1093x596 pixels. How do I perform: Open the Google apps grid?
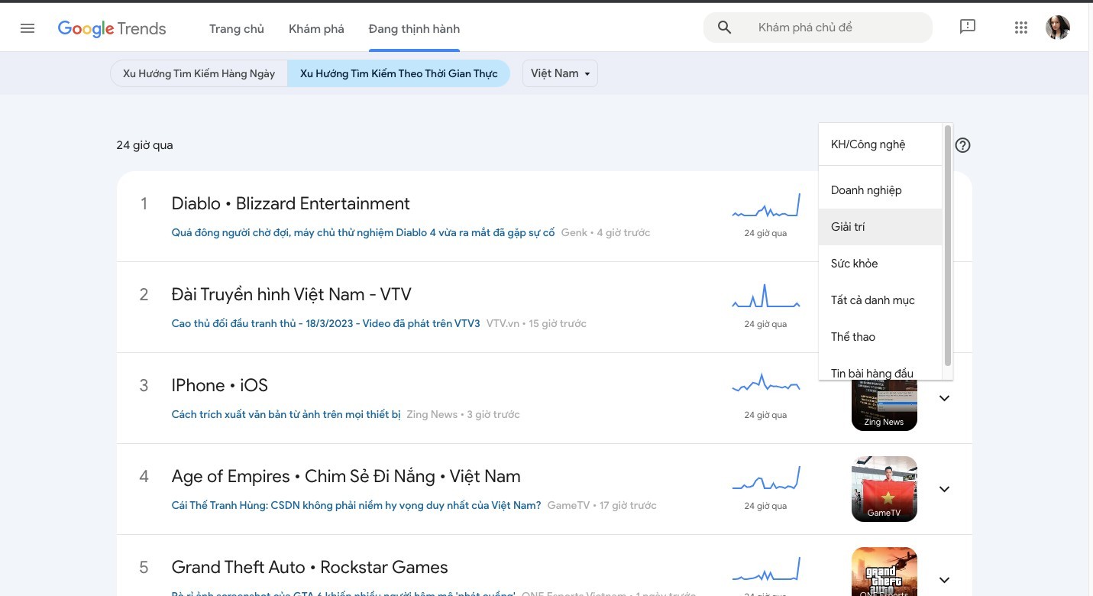click(1021, 28)
